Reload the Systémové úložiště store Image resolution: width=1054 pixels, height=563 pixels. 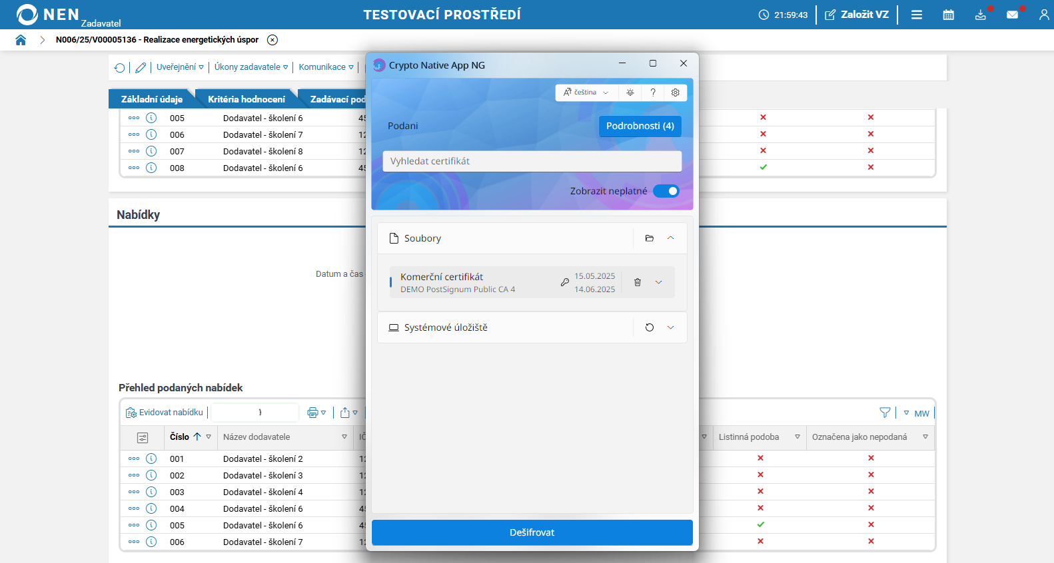pyautogui.click(x=650, y=327)
